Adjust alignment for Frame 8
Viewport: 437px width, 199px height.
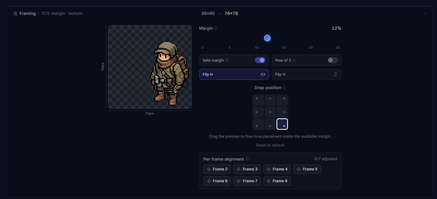pyautogui.click(x=277, y=181)
